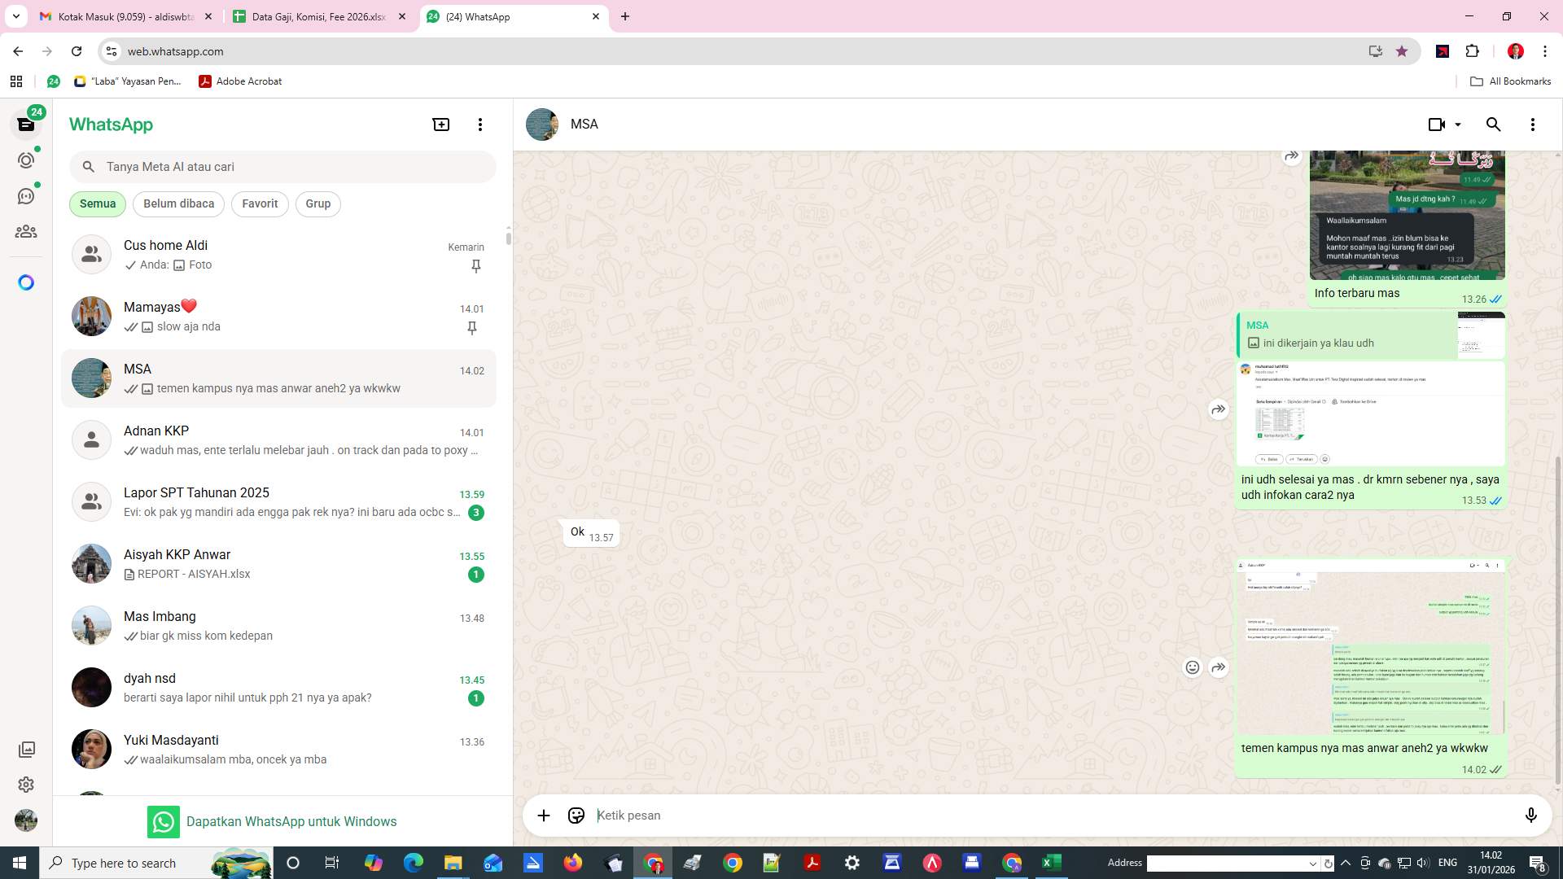Switch to the Data Gaji spreadsheet tab
The image size is (1563, 879).
click(317, 16)
